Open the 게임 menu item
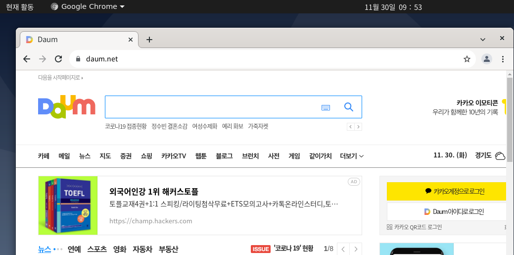Image resolution: width=514 pixels, height=255 pixels. tap(294, 156)
